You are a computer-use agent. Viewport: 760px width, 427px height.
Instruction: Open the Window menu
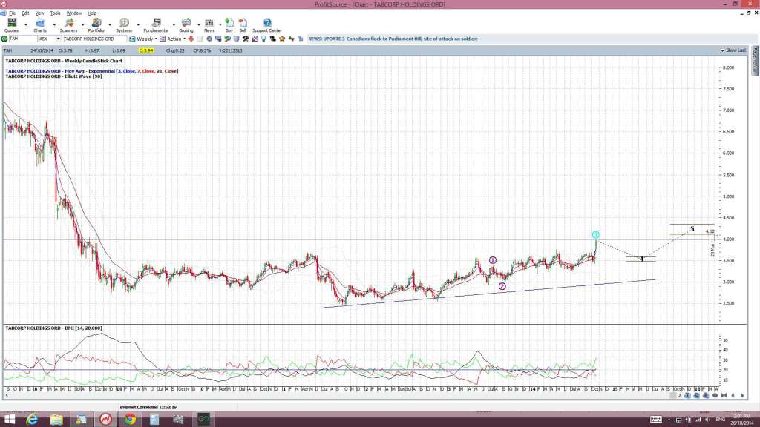pyautogui.click(x=73, y=13)
